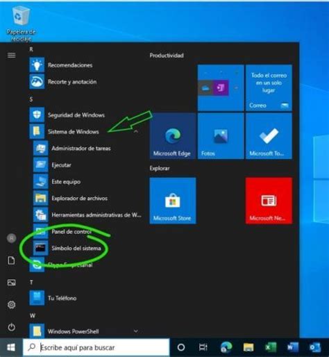
Task: Open the Correo mail tile
Action: coord(269,88)
